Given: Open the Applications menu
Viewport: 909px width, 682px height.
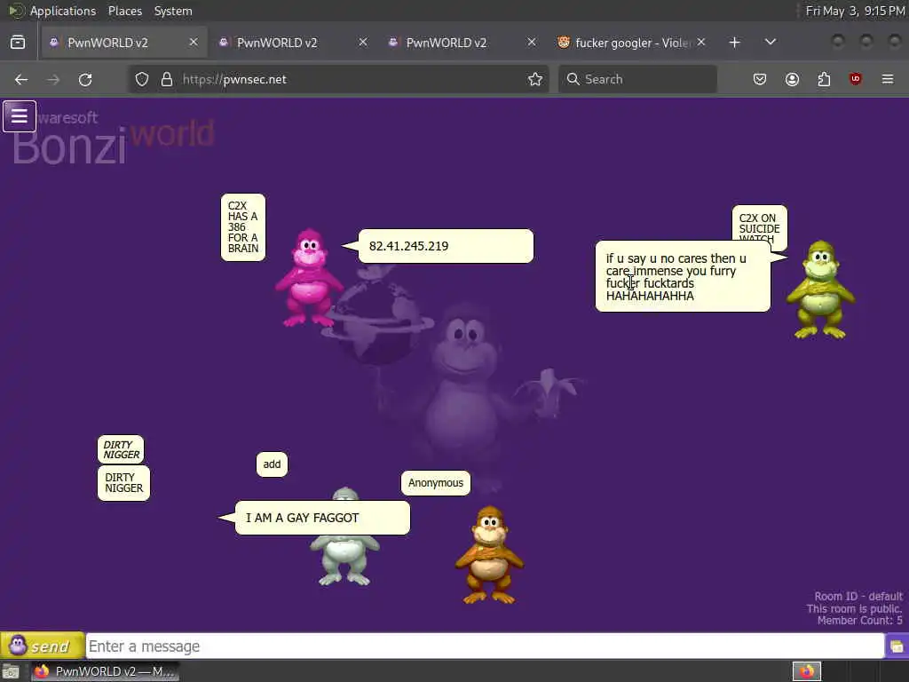Looking at the screenshot, I should click(x=63, y=11).
